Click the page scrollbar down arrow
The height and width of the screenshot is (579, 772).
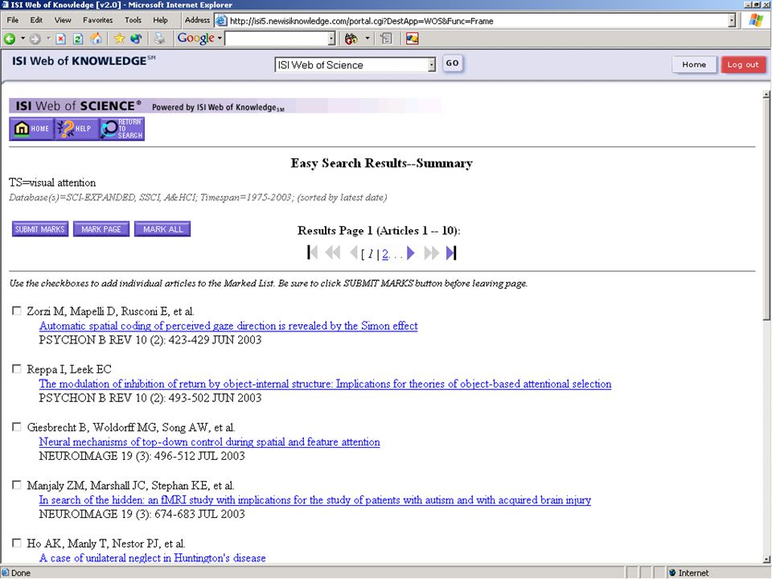[x=766, y=560]
